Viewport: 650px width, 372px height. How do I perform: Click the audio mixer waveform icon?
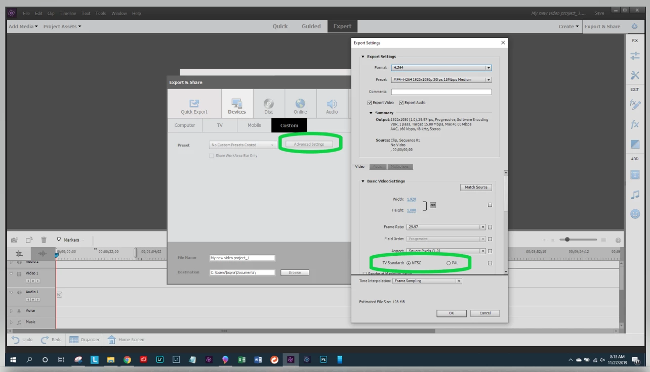tap(43, 253)
